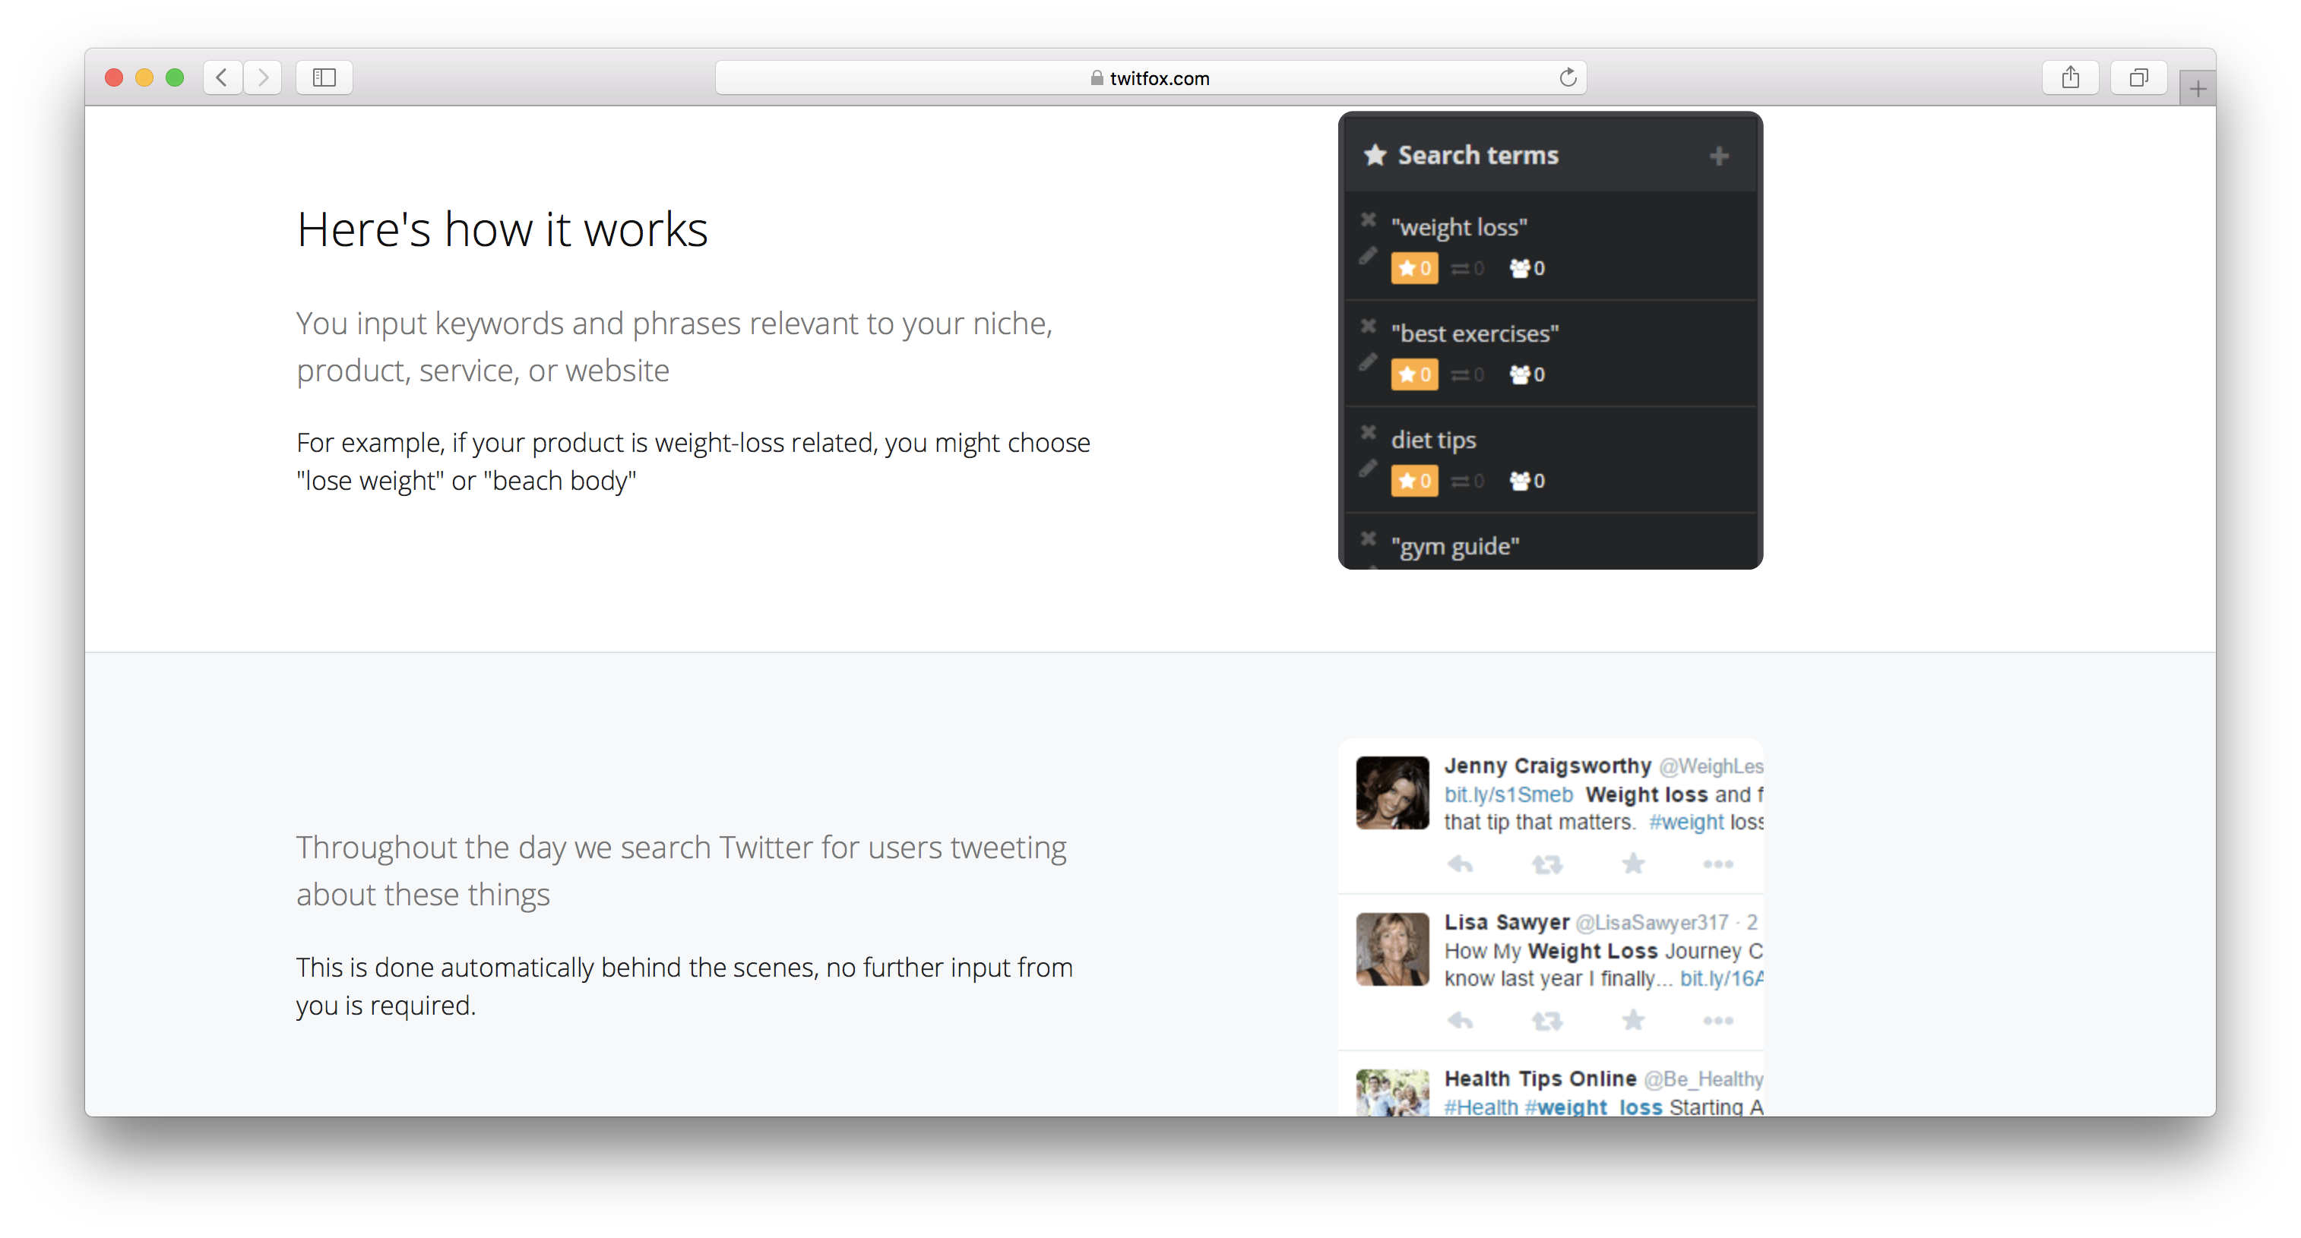
Task: Delete the diet tips search term
Action: tap(1368, 433)
